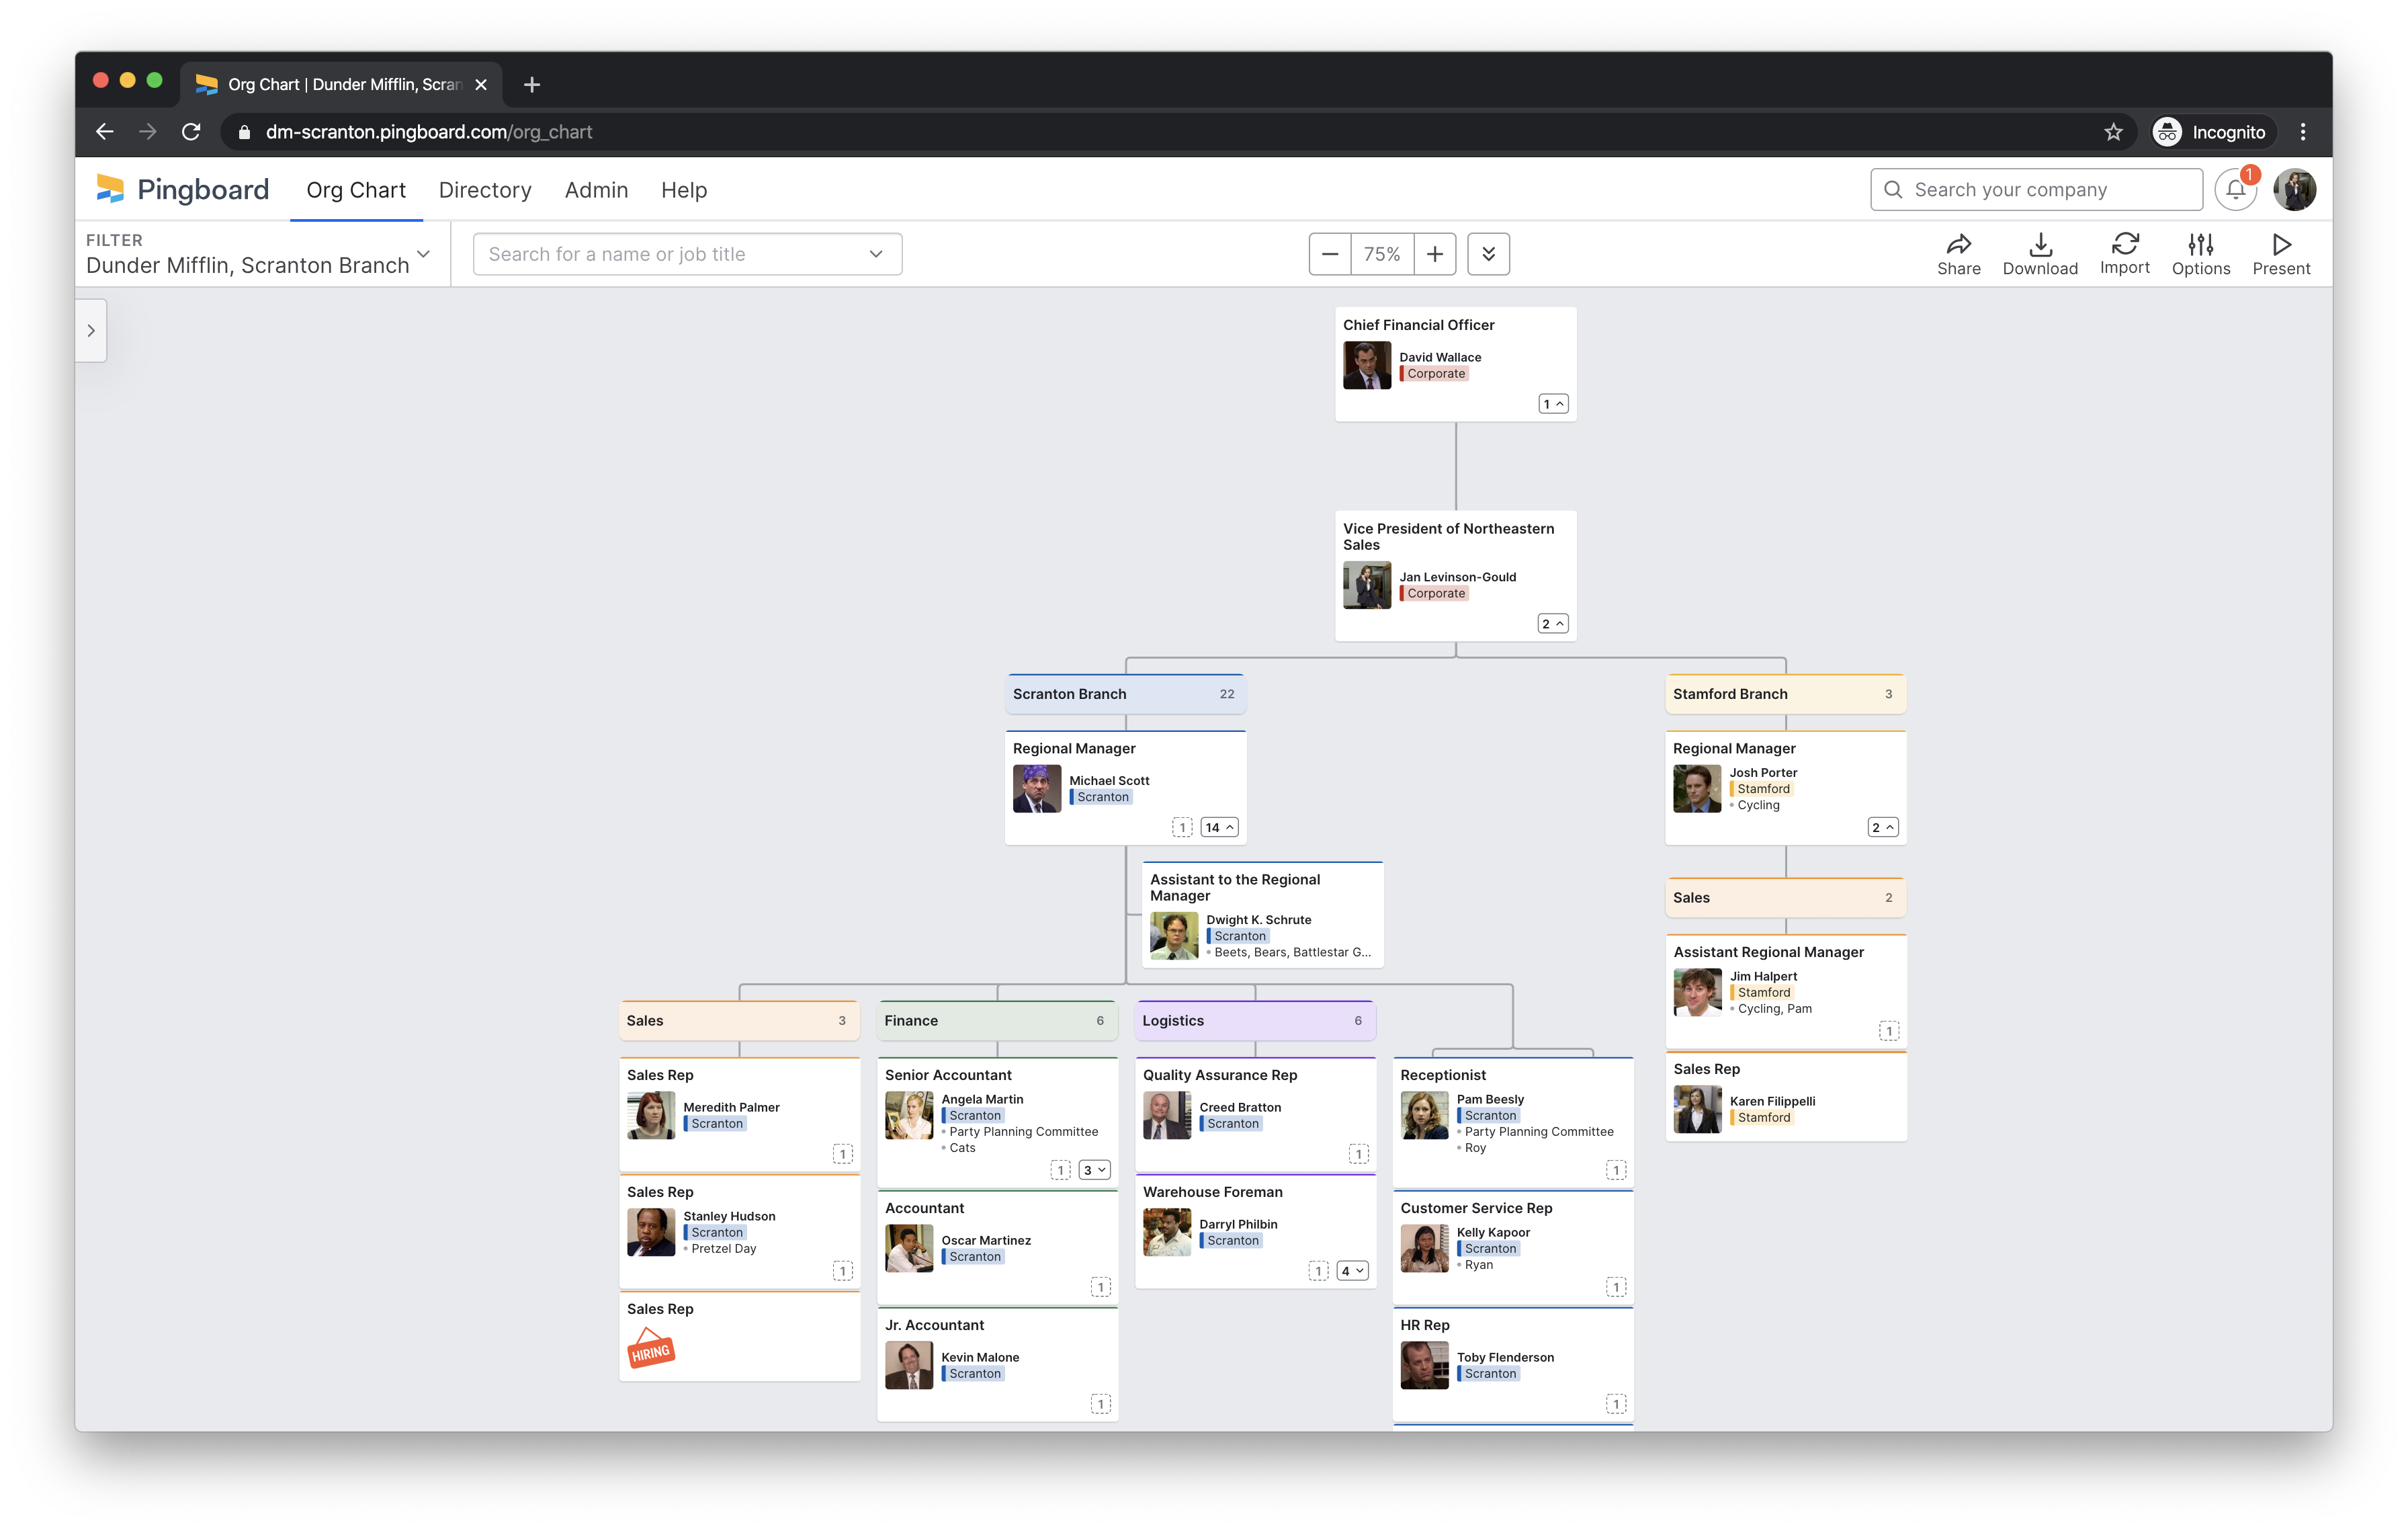Select the Finance department header
The image size is (2408, 1531).
[x=997, y=1021]
